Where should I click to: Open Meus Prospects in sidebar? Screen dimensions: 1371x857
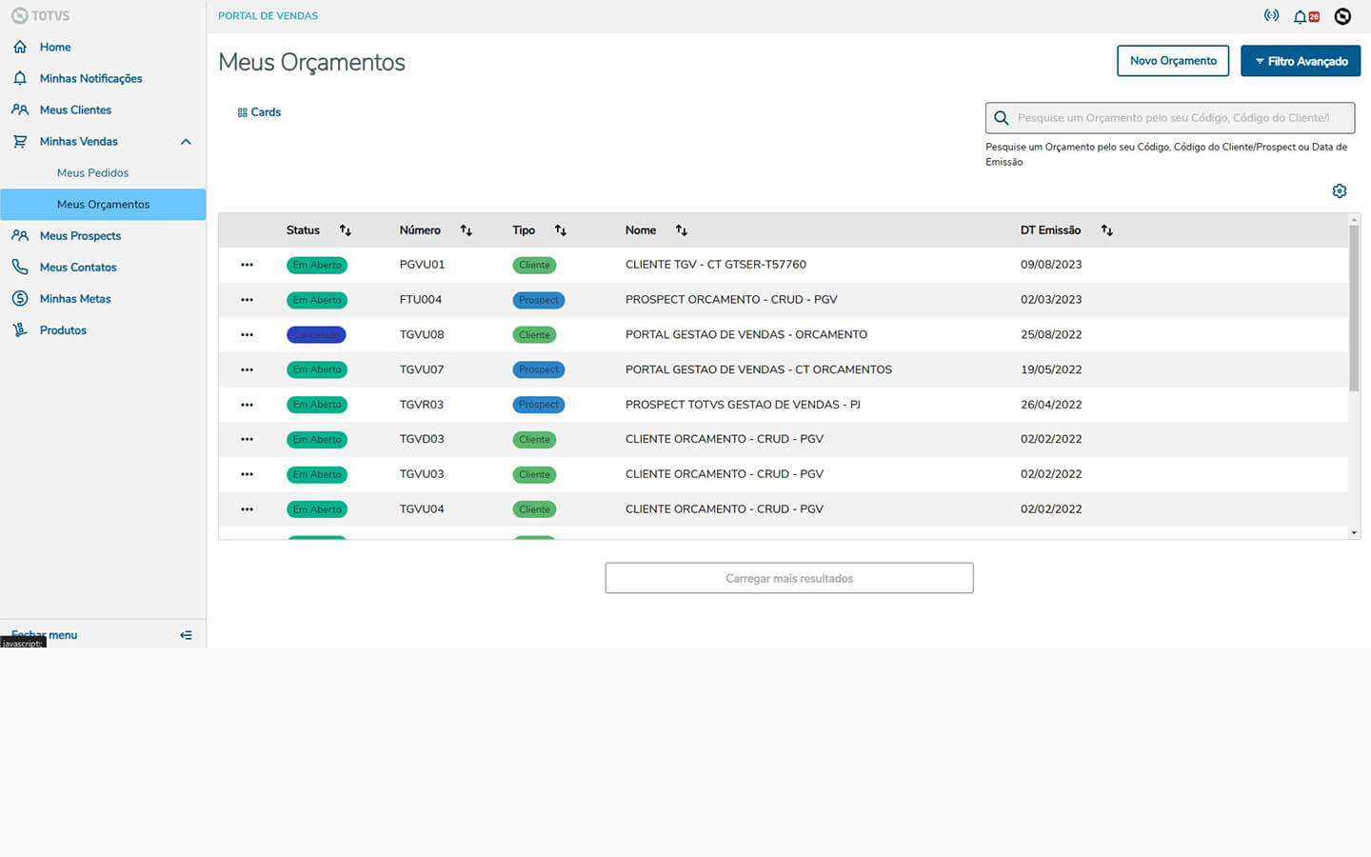pyautogui.click(x=80, y=236)
